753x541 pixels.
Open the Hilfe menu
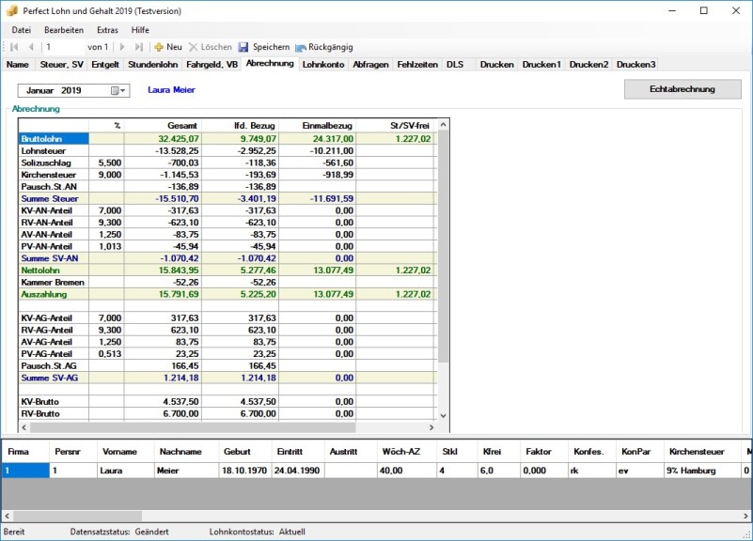pyautogui.click(x=140, y=30)
